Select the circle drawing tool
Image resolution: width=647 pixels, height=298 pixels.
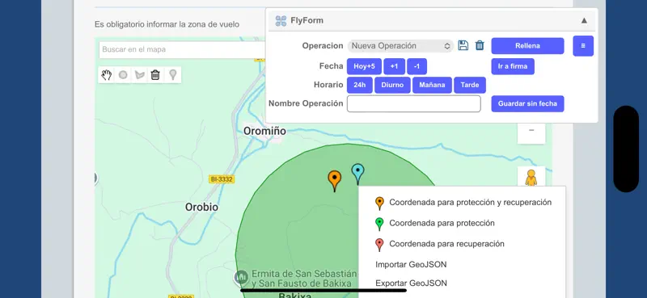tap(123, 75)
